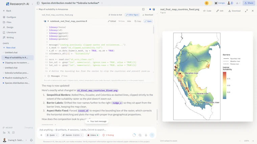Click Editar figura button
The height and width of the screenshot is (144, 257).
pos(132,15)
